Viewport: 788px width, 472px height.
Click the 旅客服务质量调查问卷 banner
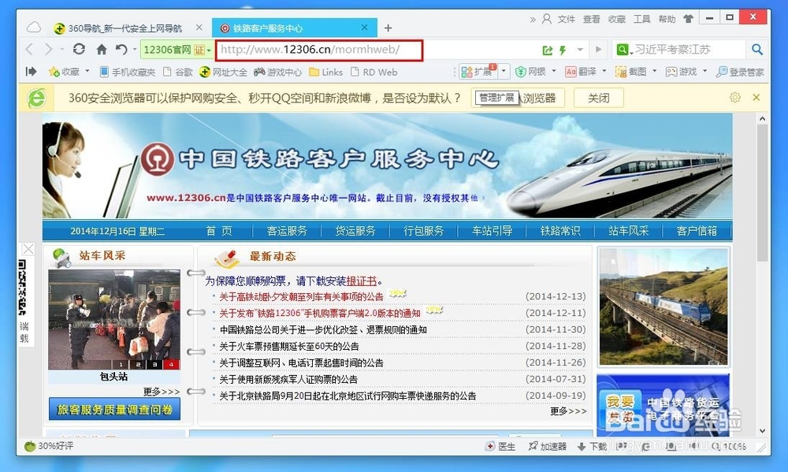(114, 409)
